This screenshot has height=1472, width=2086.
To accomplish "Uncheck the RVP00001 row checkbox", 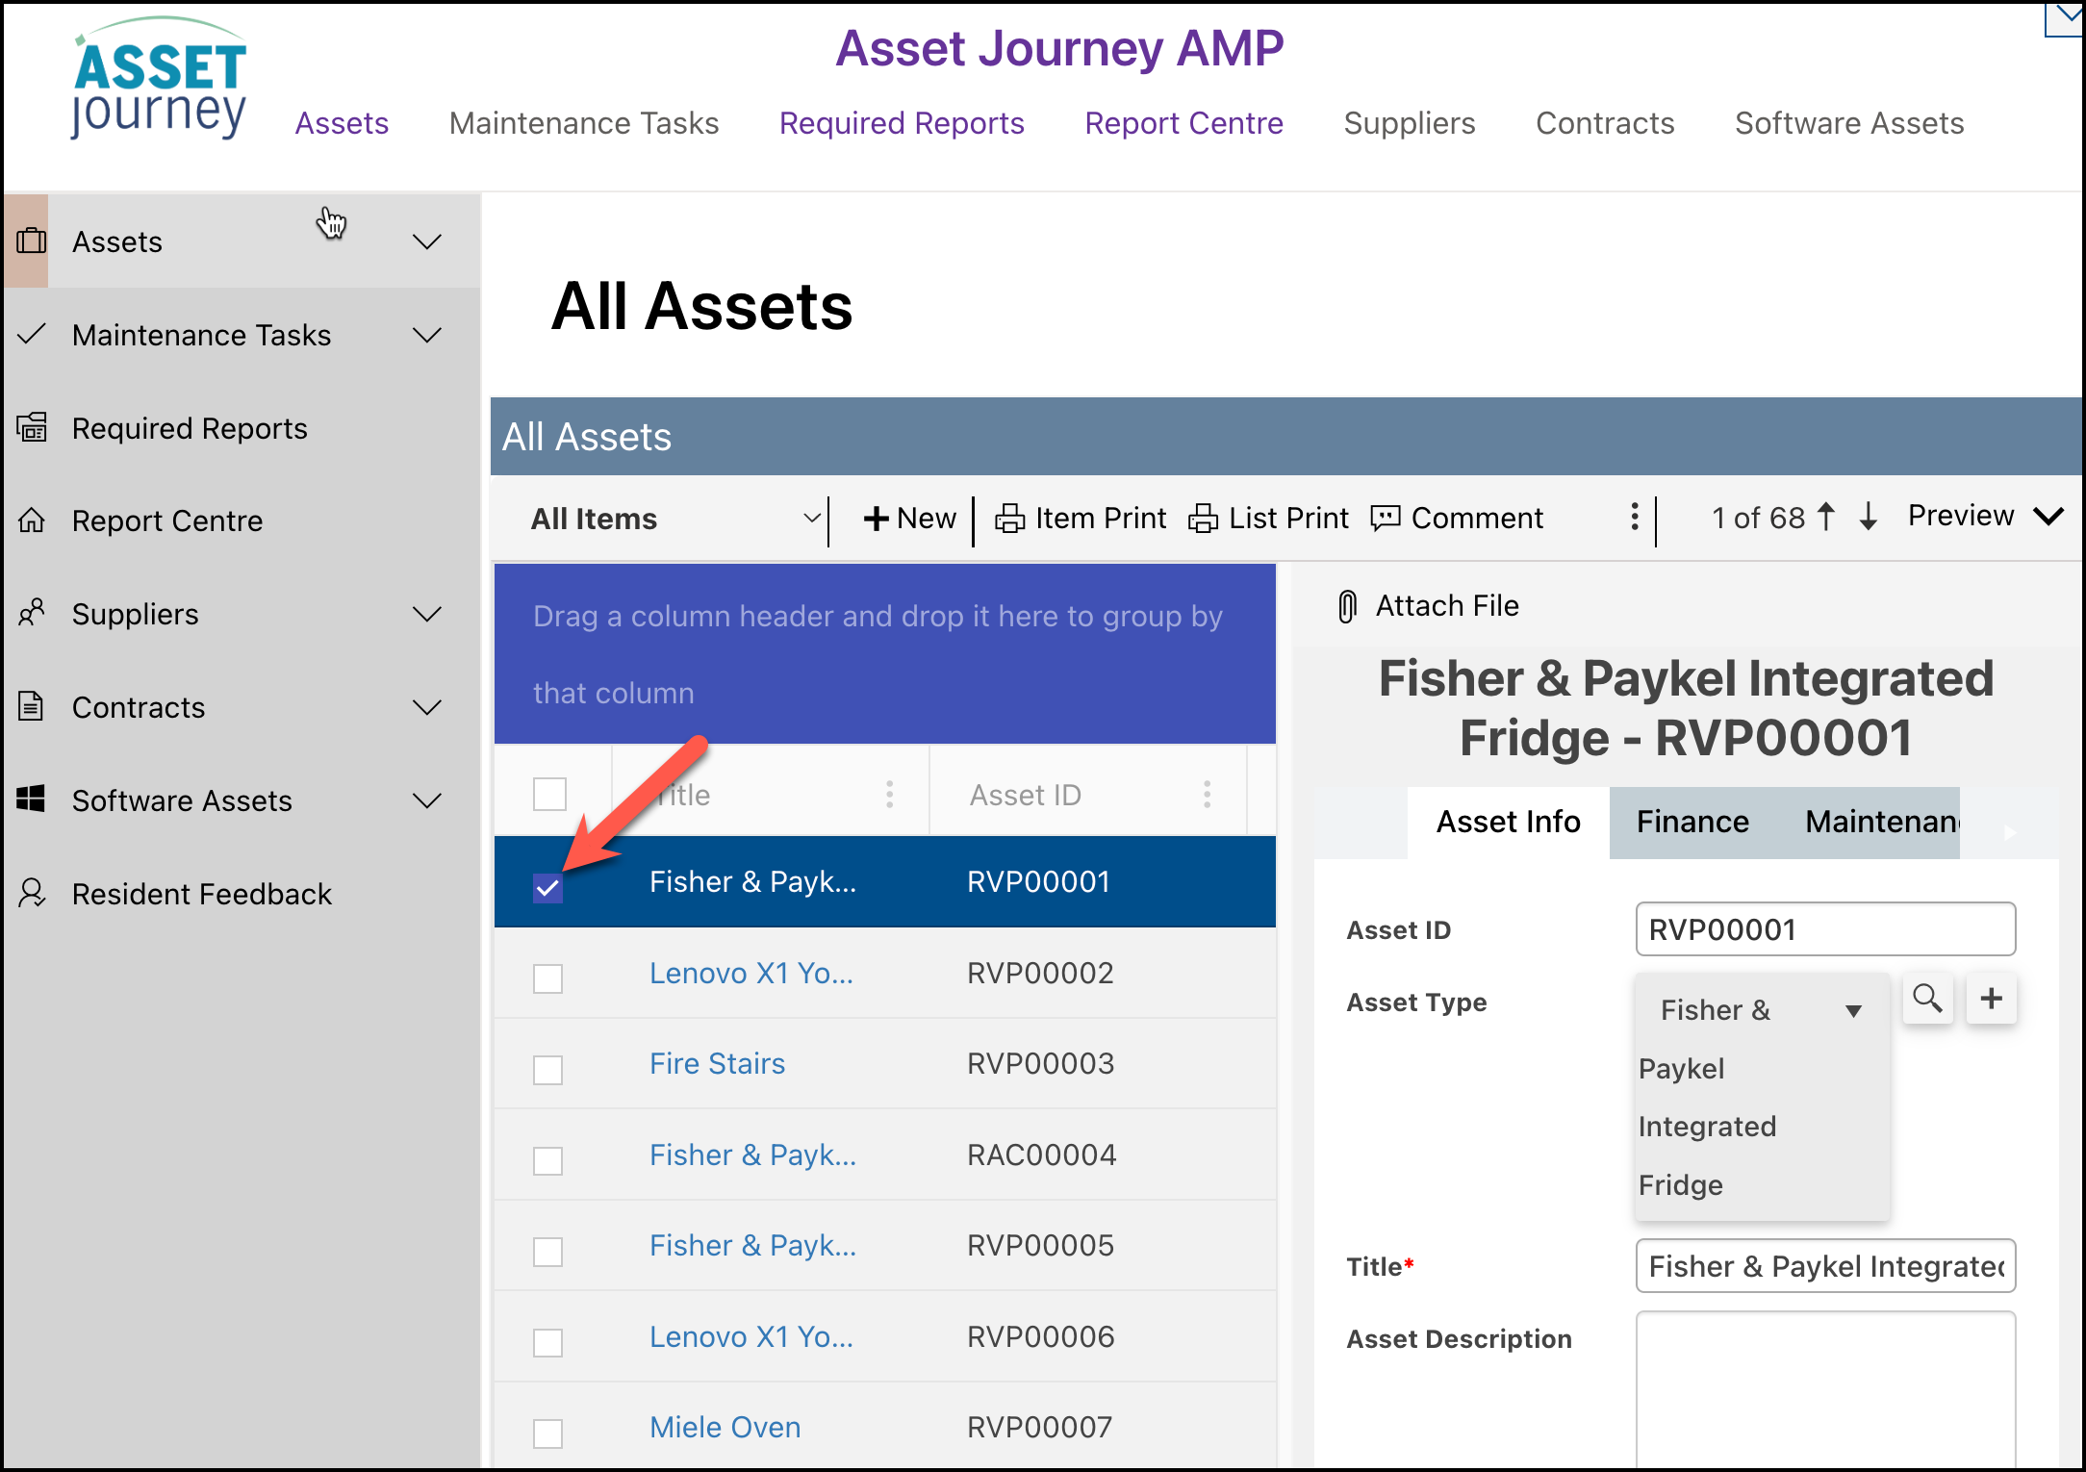I will (x=547, y=888).
